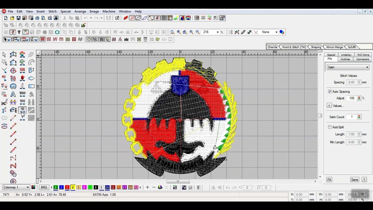The width and height of the screenshot is (373, 210).
Task: Switch to the Outlines tab
Action: [x=345, y=59]
